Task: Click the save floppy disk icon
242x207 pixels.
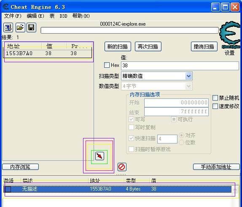Action: (x=31, y=28)
